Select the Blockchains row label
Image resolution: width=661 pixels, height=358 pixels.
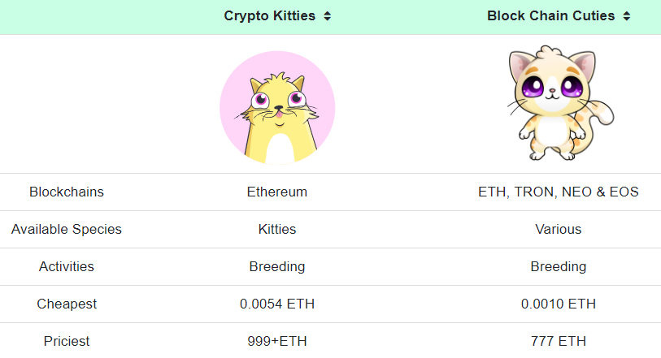point(67,192)
